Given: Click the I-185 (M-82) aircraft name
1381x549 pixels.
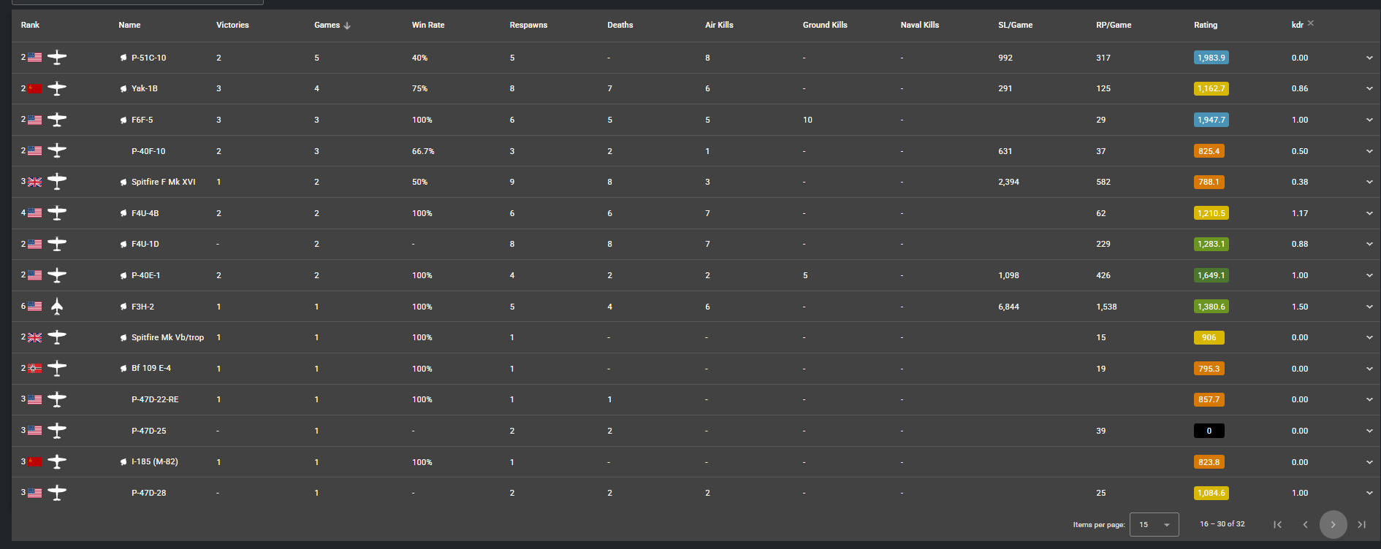Looking at the screenshot, I should [155, 462].
